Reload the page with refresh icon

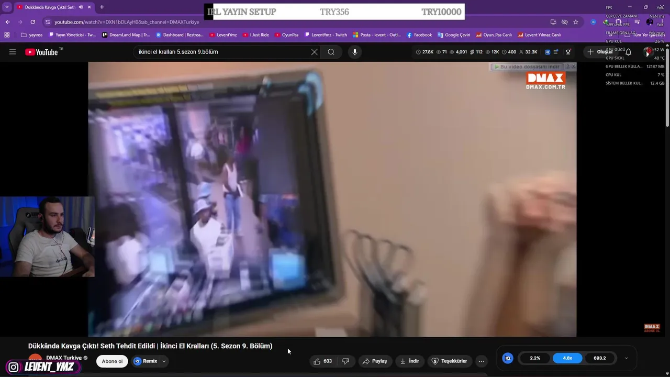(x=32, y=22)
